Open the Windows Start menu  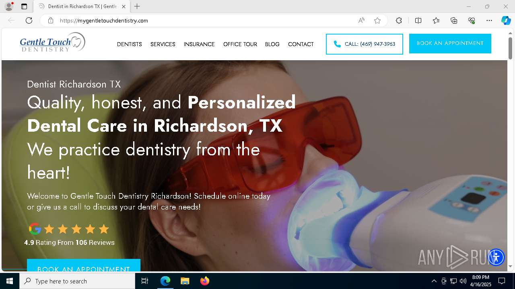(x=10, y=281)
